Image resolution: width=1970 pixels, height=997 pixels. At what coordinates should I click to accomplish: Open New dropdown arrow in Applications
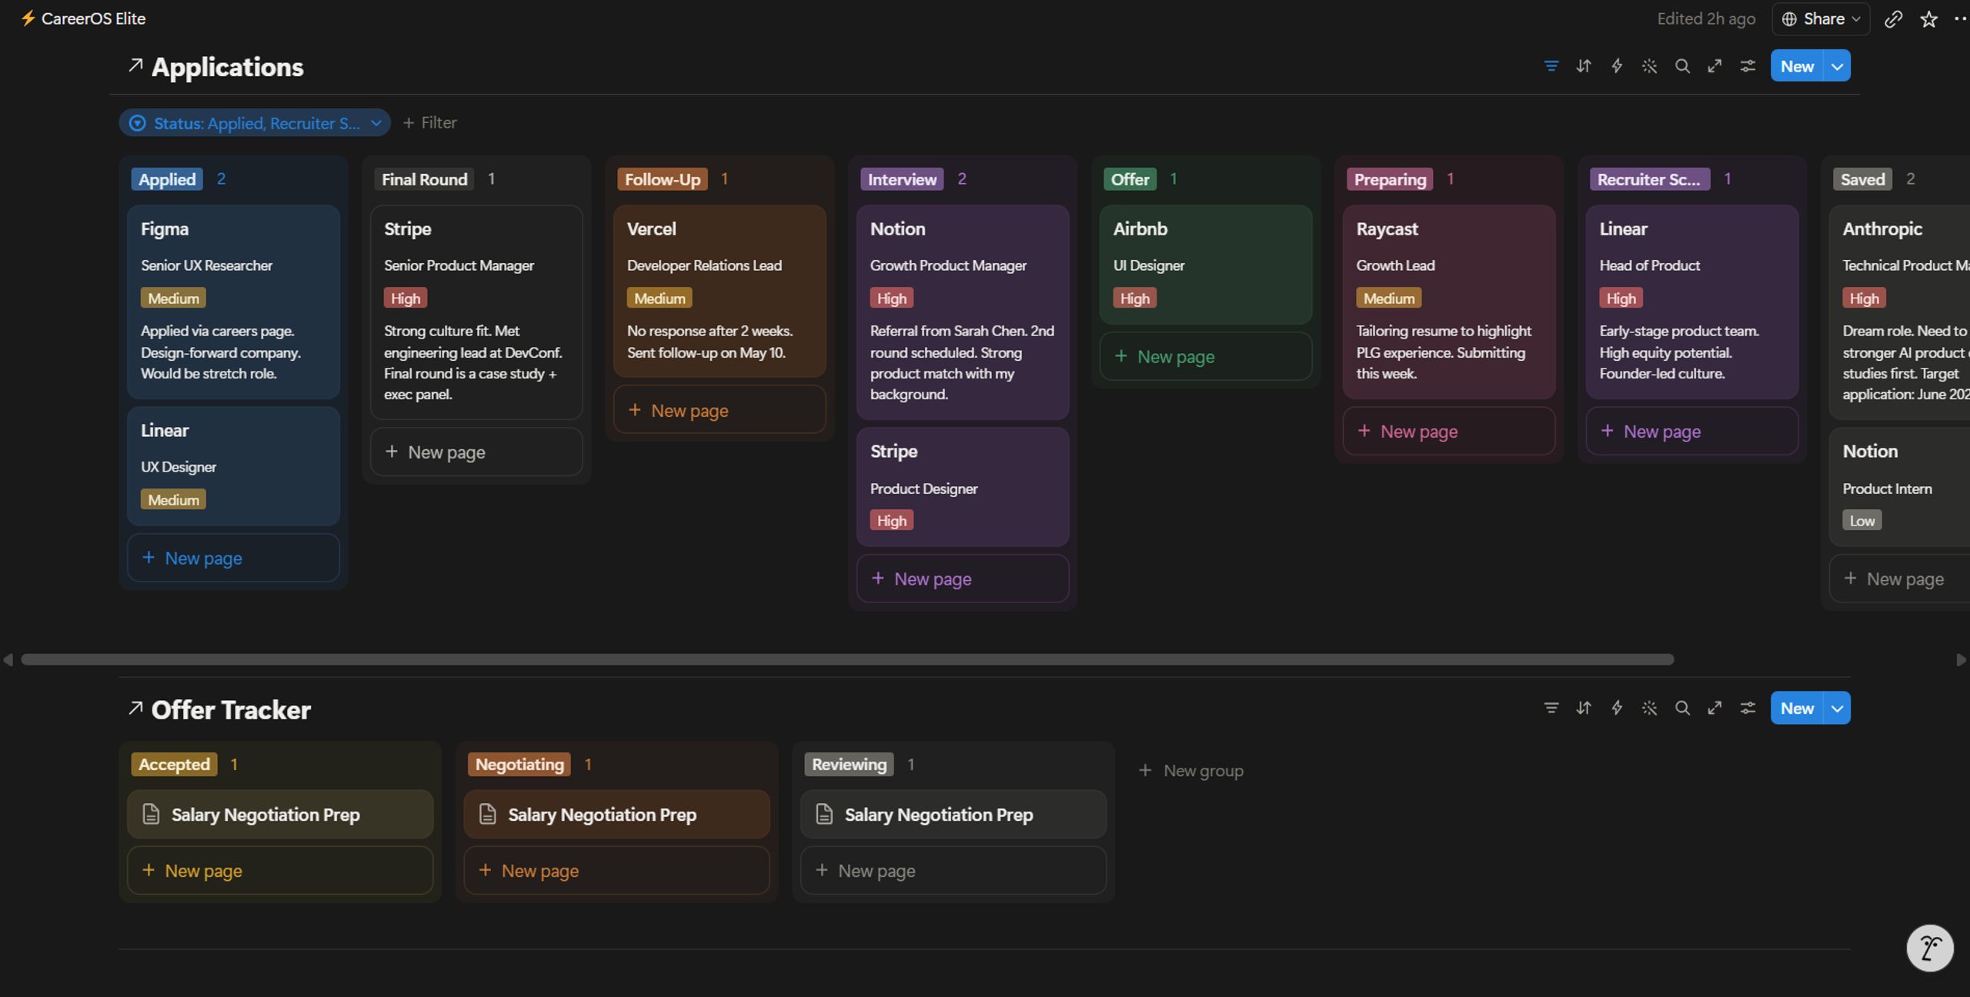1838,66
